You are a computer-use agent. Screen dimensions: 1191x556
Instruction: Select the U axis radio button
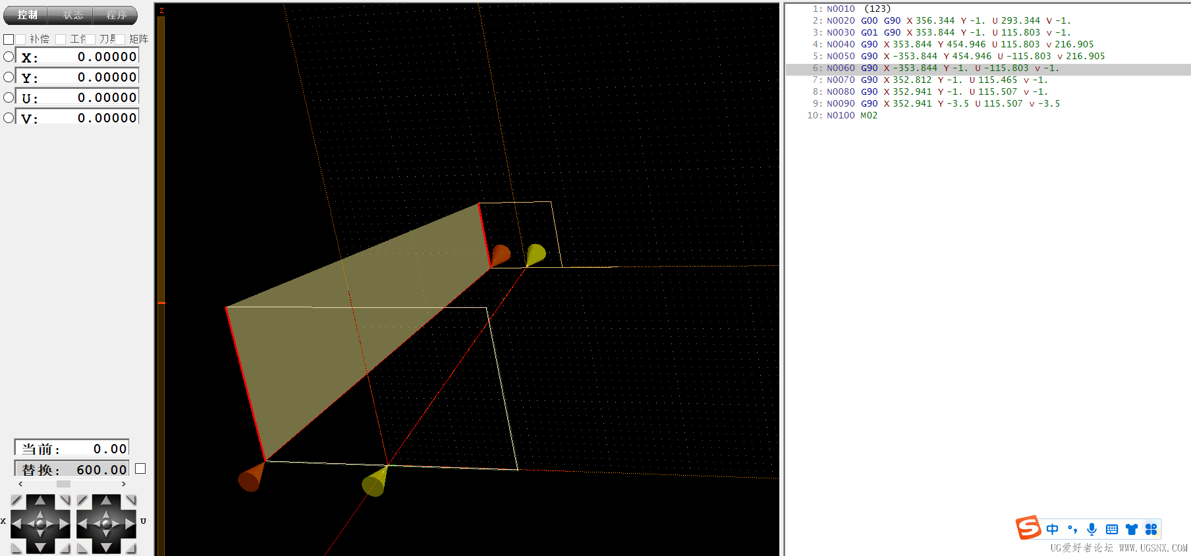click(x=9, y=97)
